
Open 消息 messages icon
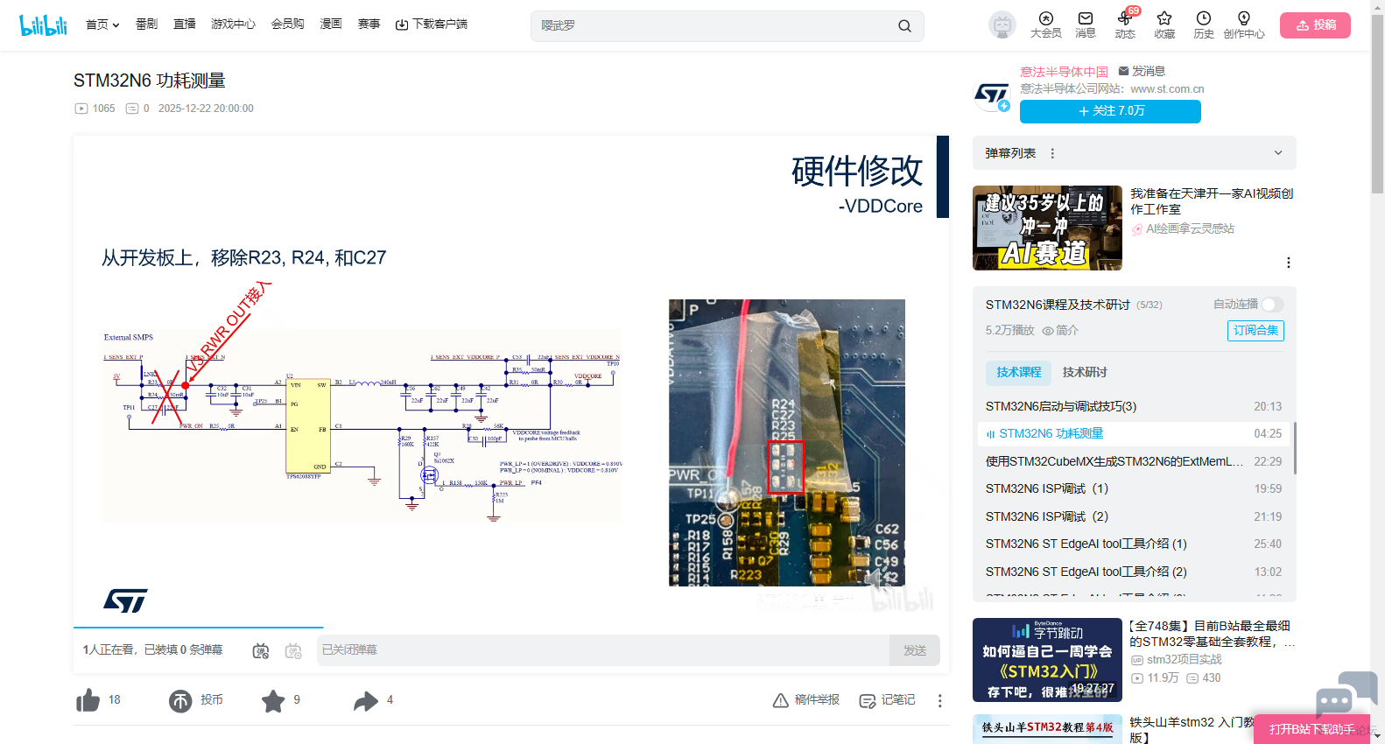pos(1086,25)
